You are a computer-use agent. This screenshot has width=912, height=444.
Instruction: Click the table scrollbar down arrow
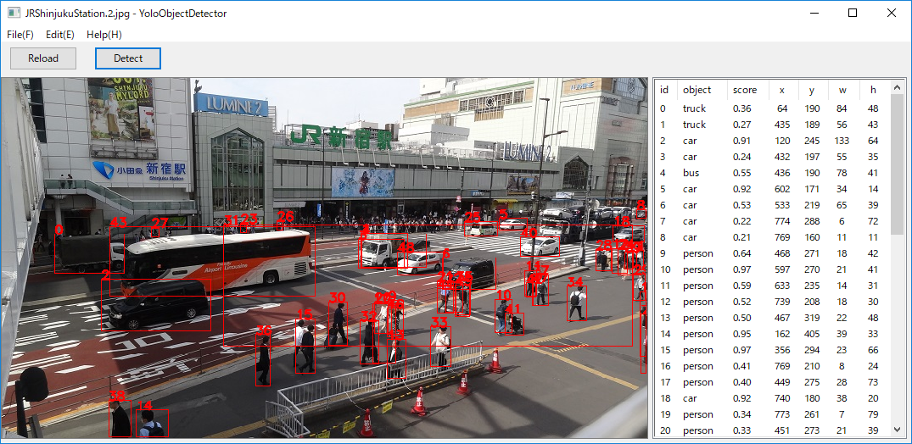897,430
